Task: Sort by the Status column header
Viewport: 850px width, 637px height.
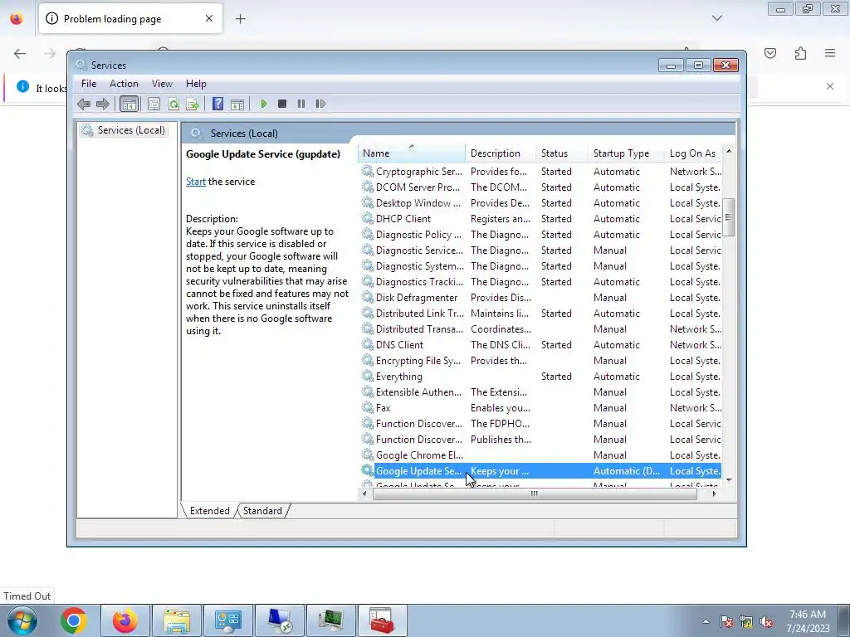Action: 562,153
